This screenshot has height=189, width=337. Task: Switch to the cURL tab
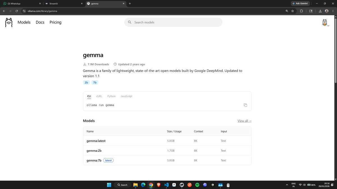[x=99, y=96]
